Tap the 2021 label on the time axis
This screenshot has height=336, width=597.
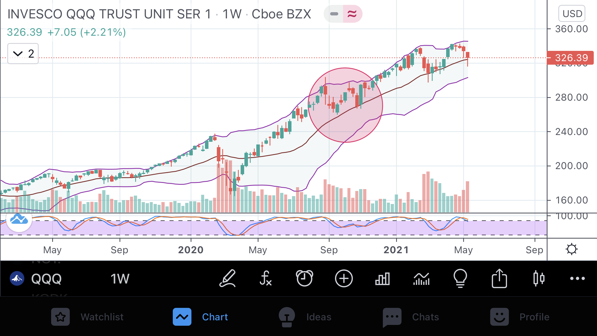click(396, 250)
